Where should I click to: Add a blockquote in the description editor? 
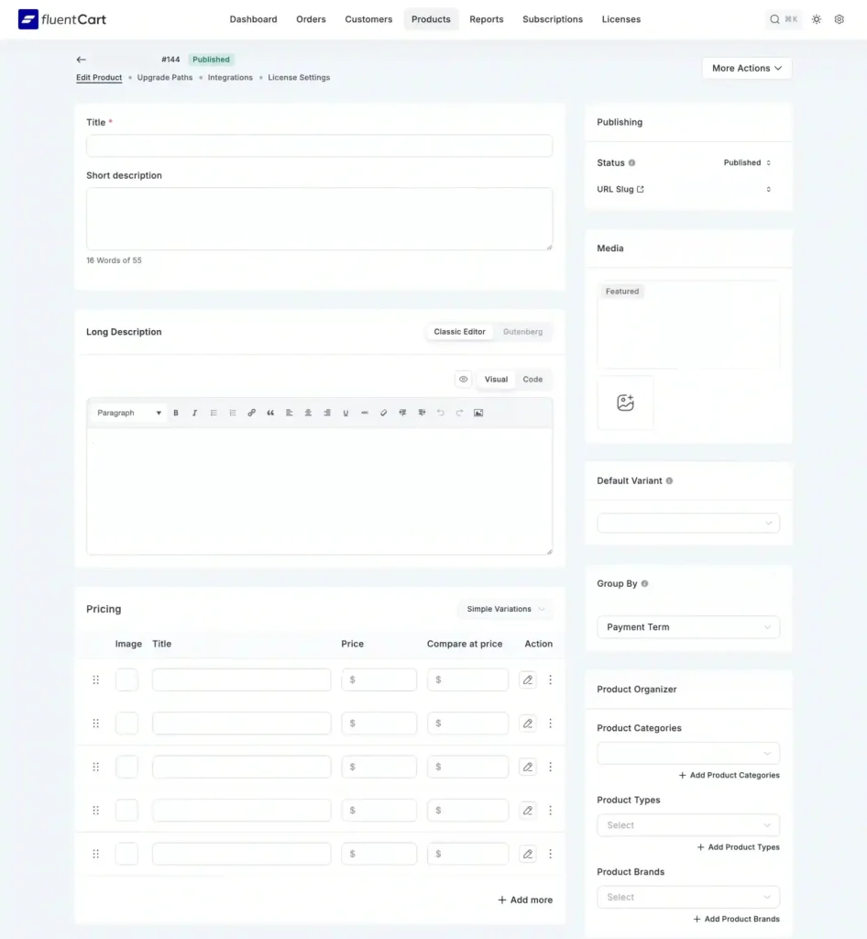(x=269, y=413)
